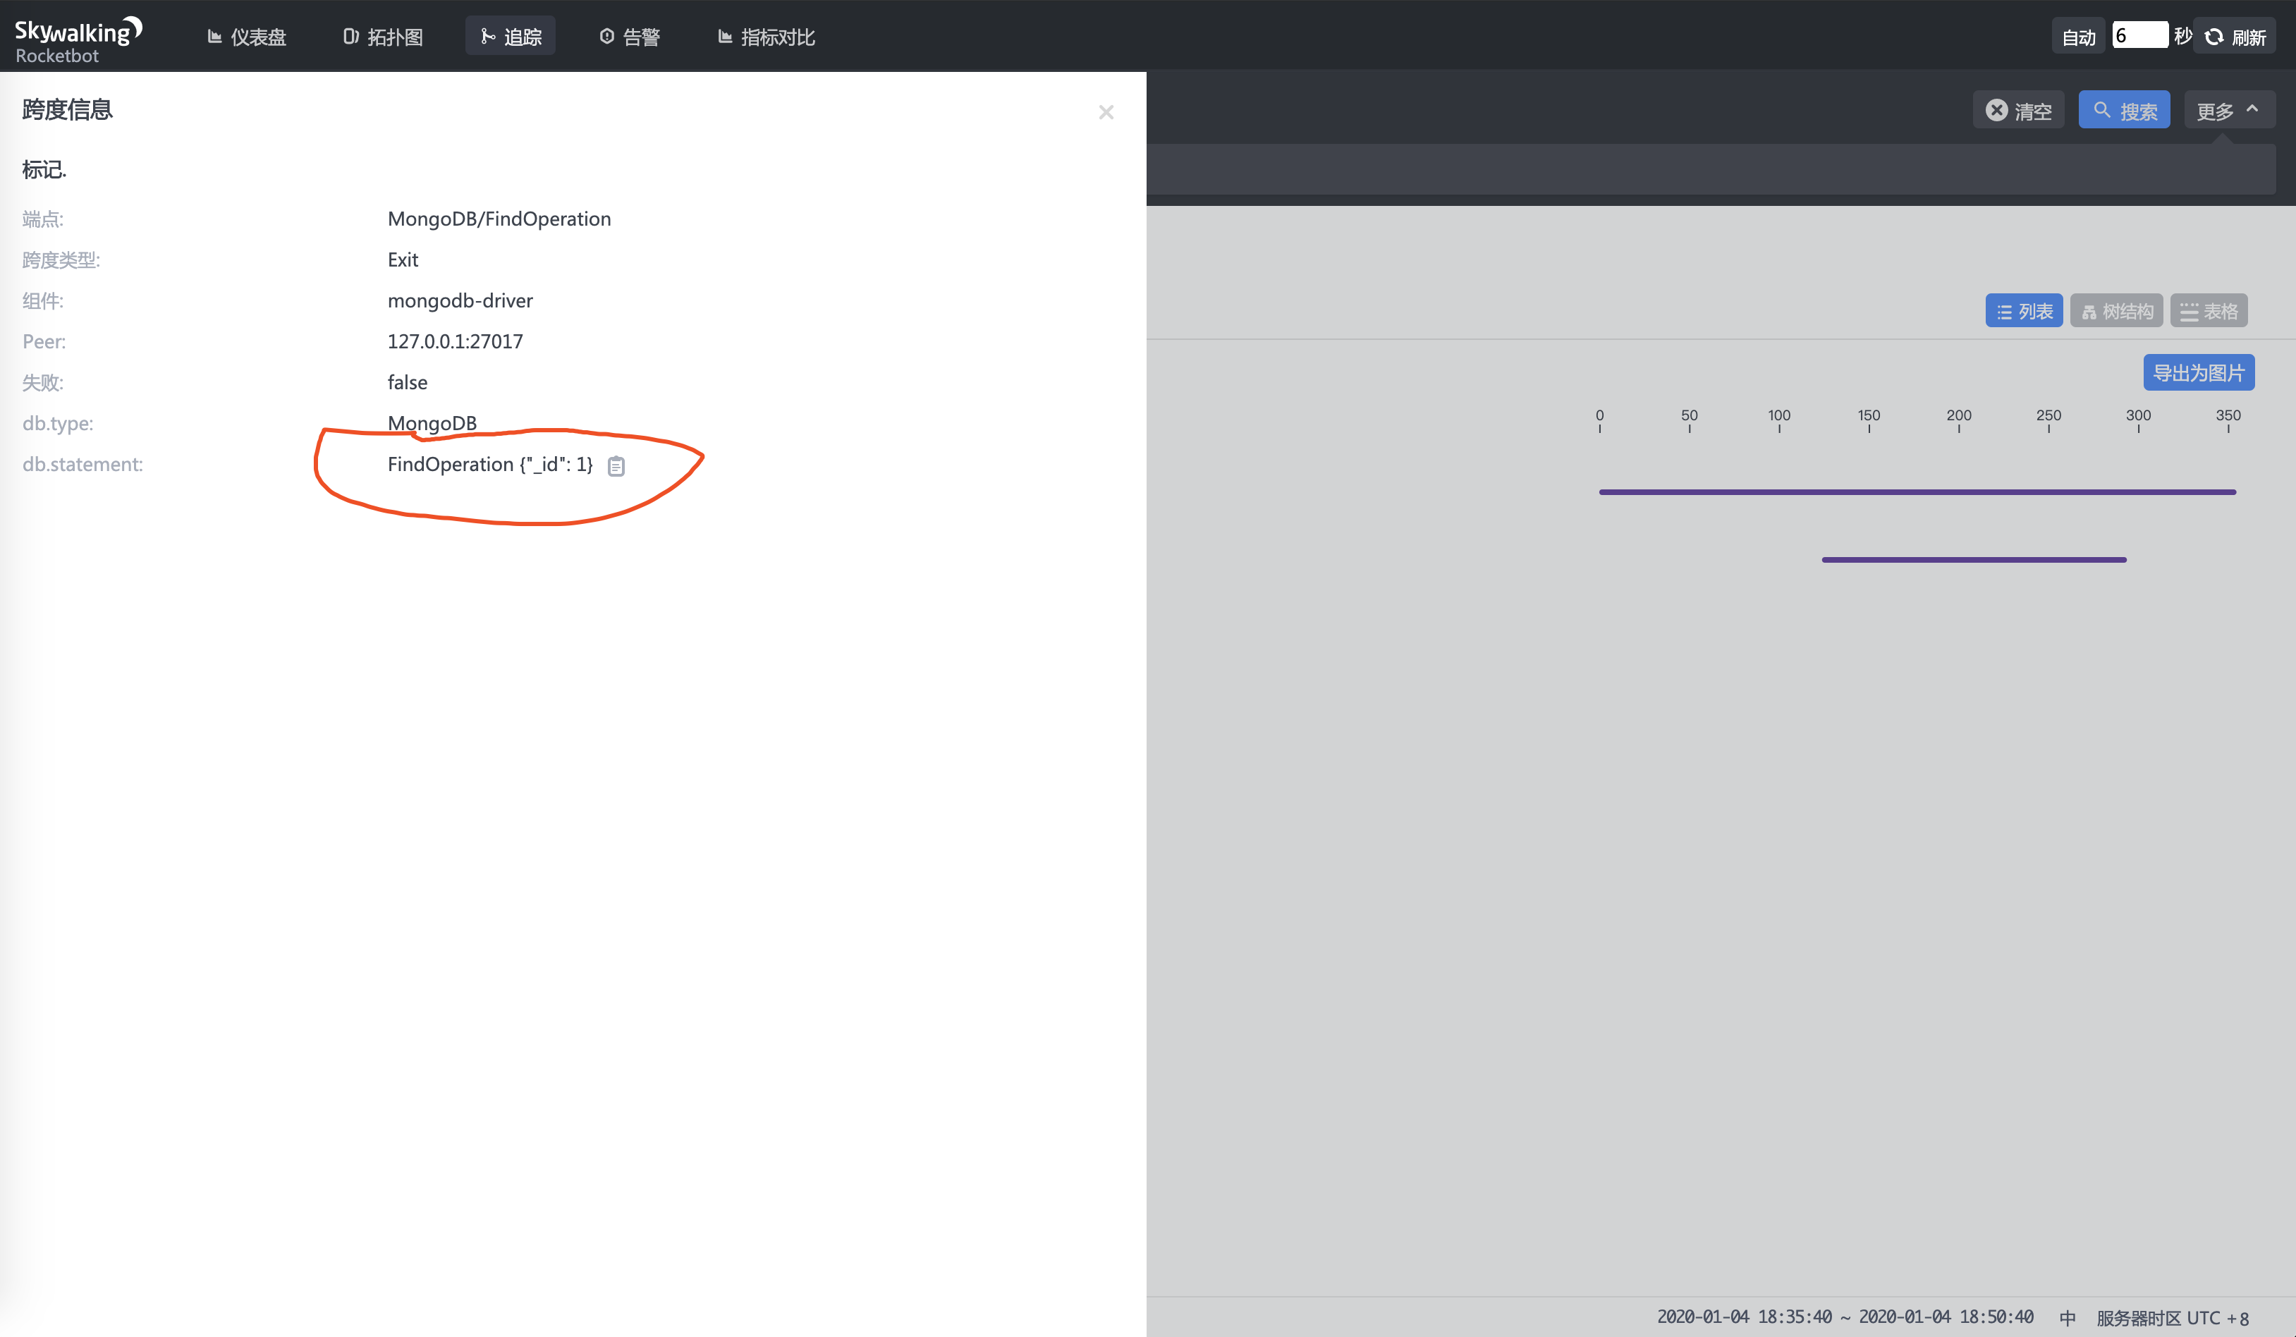Click the Skywalking Rocketbot logo

(78, 39)
